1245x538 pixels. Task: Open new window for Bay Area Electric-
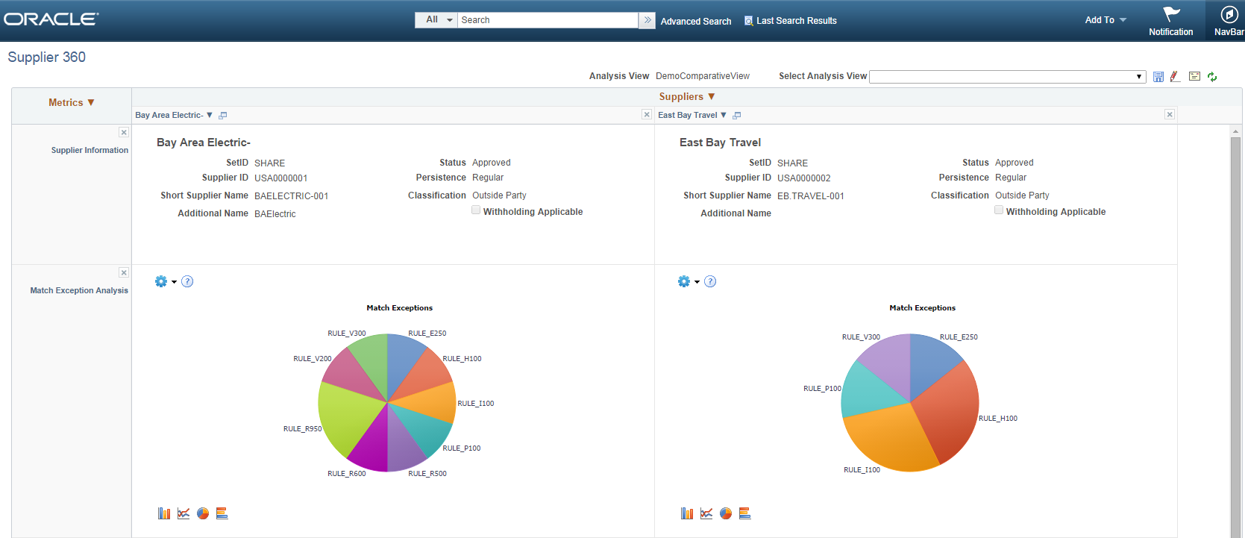222,116
